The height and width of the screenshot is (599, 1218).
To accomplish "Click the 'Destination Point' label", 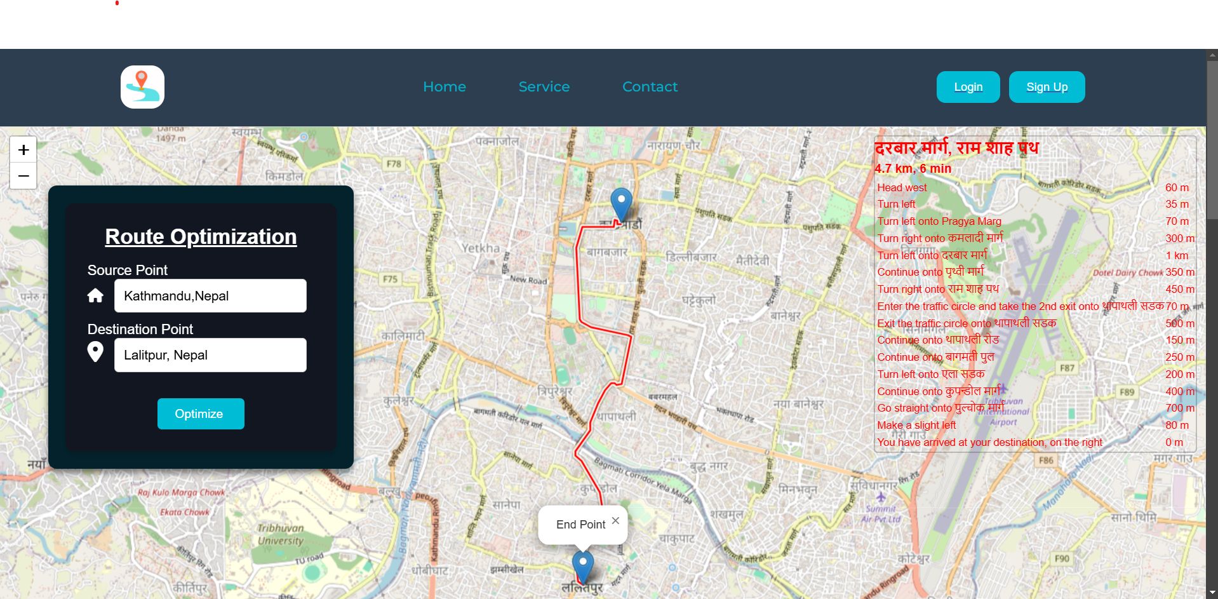I will (x=140, y=329).
